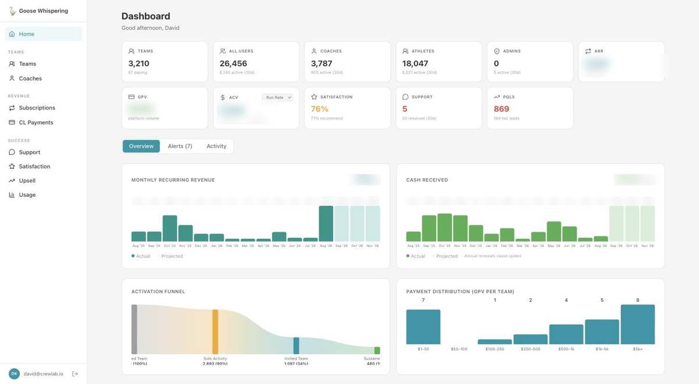699x384 pixels.
Task: Click the $500-1k payment distribution bar
Action: (566, 334)
